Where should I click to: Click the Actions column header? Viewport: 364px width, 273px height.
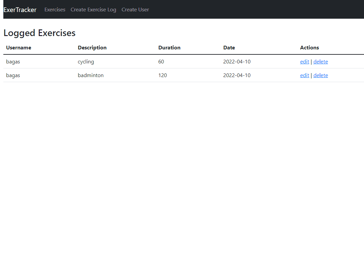pyautogui.click(x=309, y=48)
